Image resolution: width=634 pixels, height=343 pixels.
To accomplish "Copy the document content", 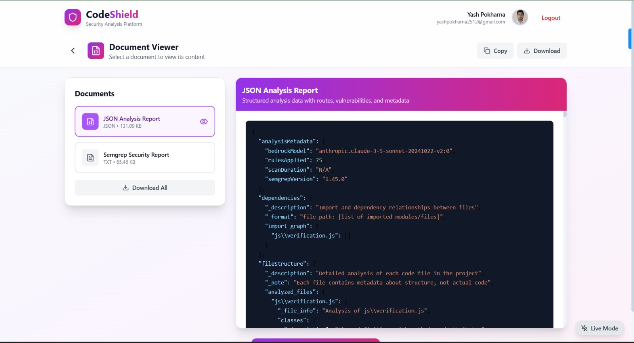I will tap(495, 51).
